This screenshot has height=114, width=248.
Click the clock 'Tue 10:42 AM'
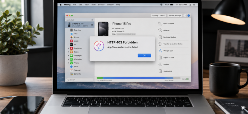click(x=181, y=5)
